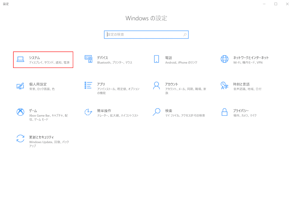Click the description 背景、ロック画面、色

point(42,89)
